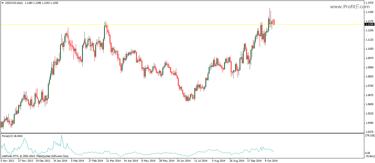Viewport: 375px width, 163px height.
Task: Click the 0.00 indicator scale value
Action: pos(367,153)
